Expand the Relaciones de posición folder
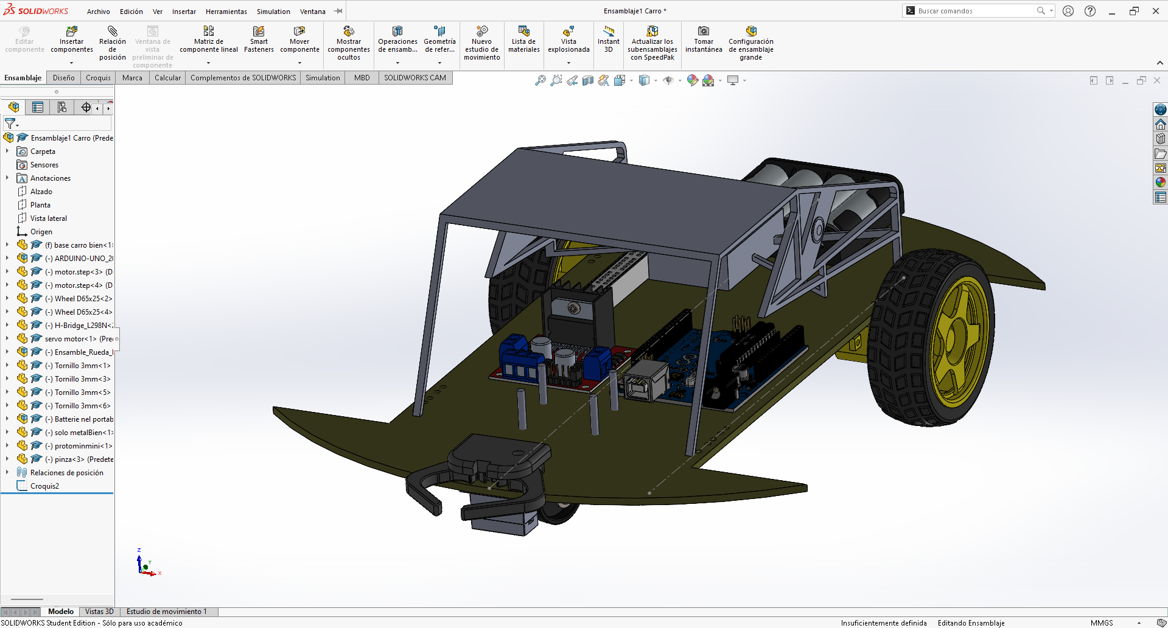This screenshot has width=1168, height=628. pyautogui.click(x=6, y=472)
